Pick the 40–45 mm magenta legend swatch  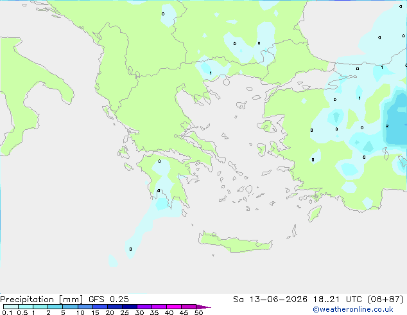[174, 307]
